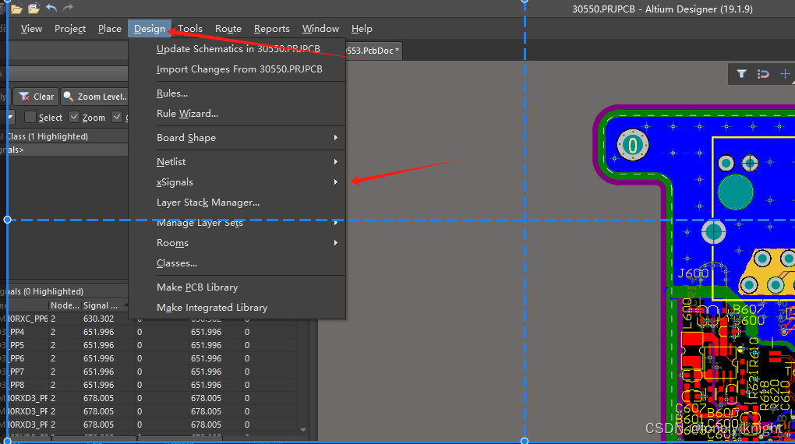
Task: Open the Rules... dialog
Action: 237,93
